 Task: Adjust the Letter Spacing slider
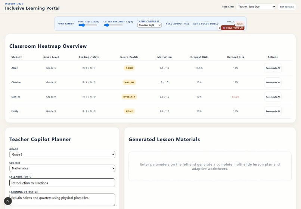coord(113,25)
